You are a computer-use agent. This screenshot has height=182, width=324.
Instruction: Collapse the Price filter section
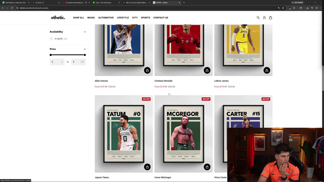coord(85,49)
